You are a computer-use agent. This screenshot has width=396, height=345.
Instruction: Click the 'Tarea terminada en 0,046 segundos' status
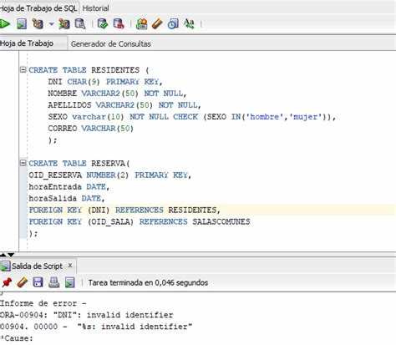148,282
